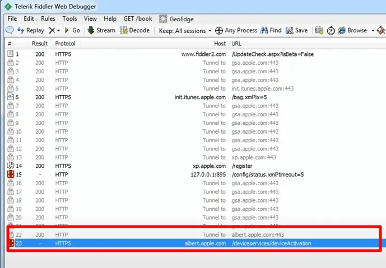Screen dimensions: 386x268
Task: Click the lock icon of session 13
Action: point(10,157)
